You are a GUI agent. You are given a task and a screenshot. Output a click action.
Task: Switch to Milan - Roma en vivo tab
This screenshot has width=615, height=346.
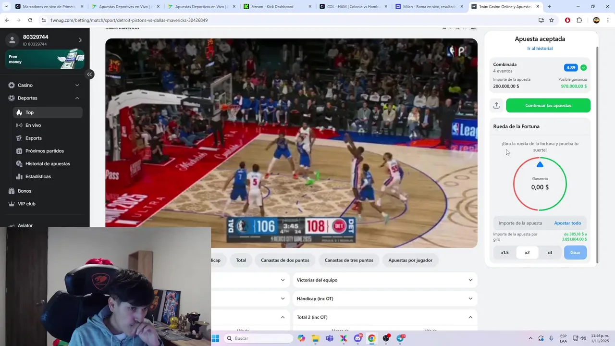(430, 7)
